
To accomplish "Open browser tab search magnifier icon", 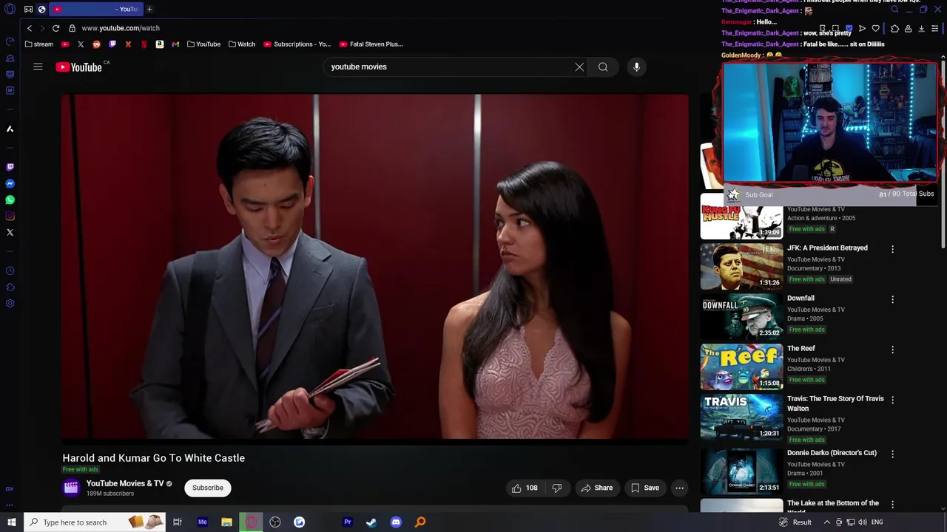I will pyautogui.click(x=895, y=10).
